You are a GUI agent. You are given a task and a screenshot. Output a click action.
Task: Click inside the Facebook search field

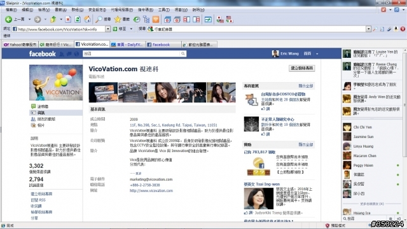132,53
